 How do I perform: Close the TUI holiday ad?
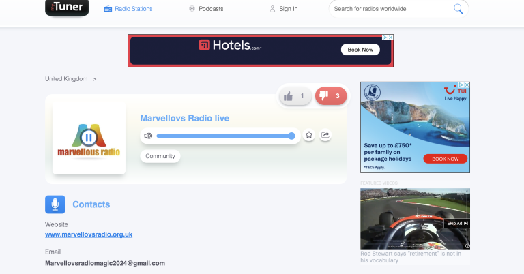coord(467,85)
